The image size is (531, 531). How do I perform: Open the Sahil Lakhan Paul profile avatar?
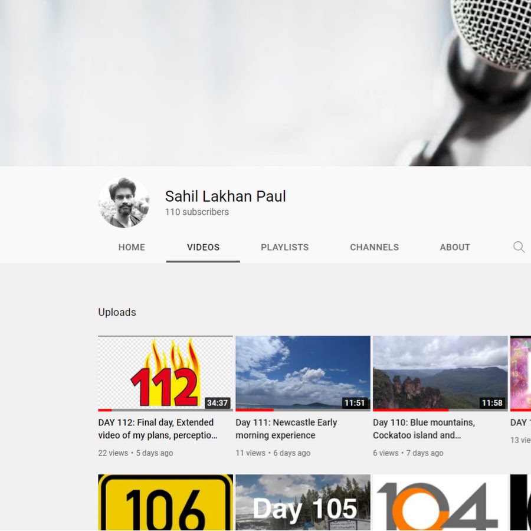coord(124,202)
